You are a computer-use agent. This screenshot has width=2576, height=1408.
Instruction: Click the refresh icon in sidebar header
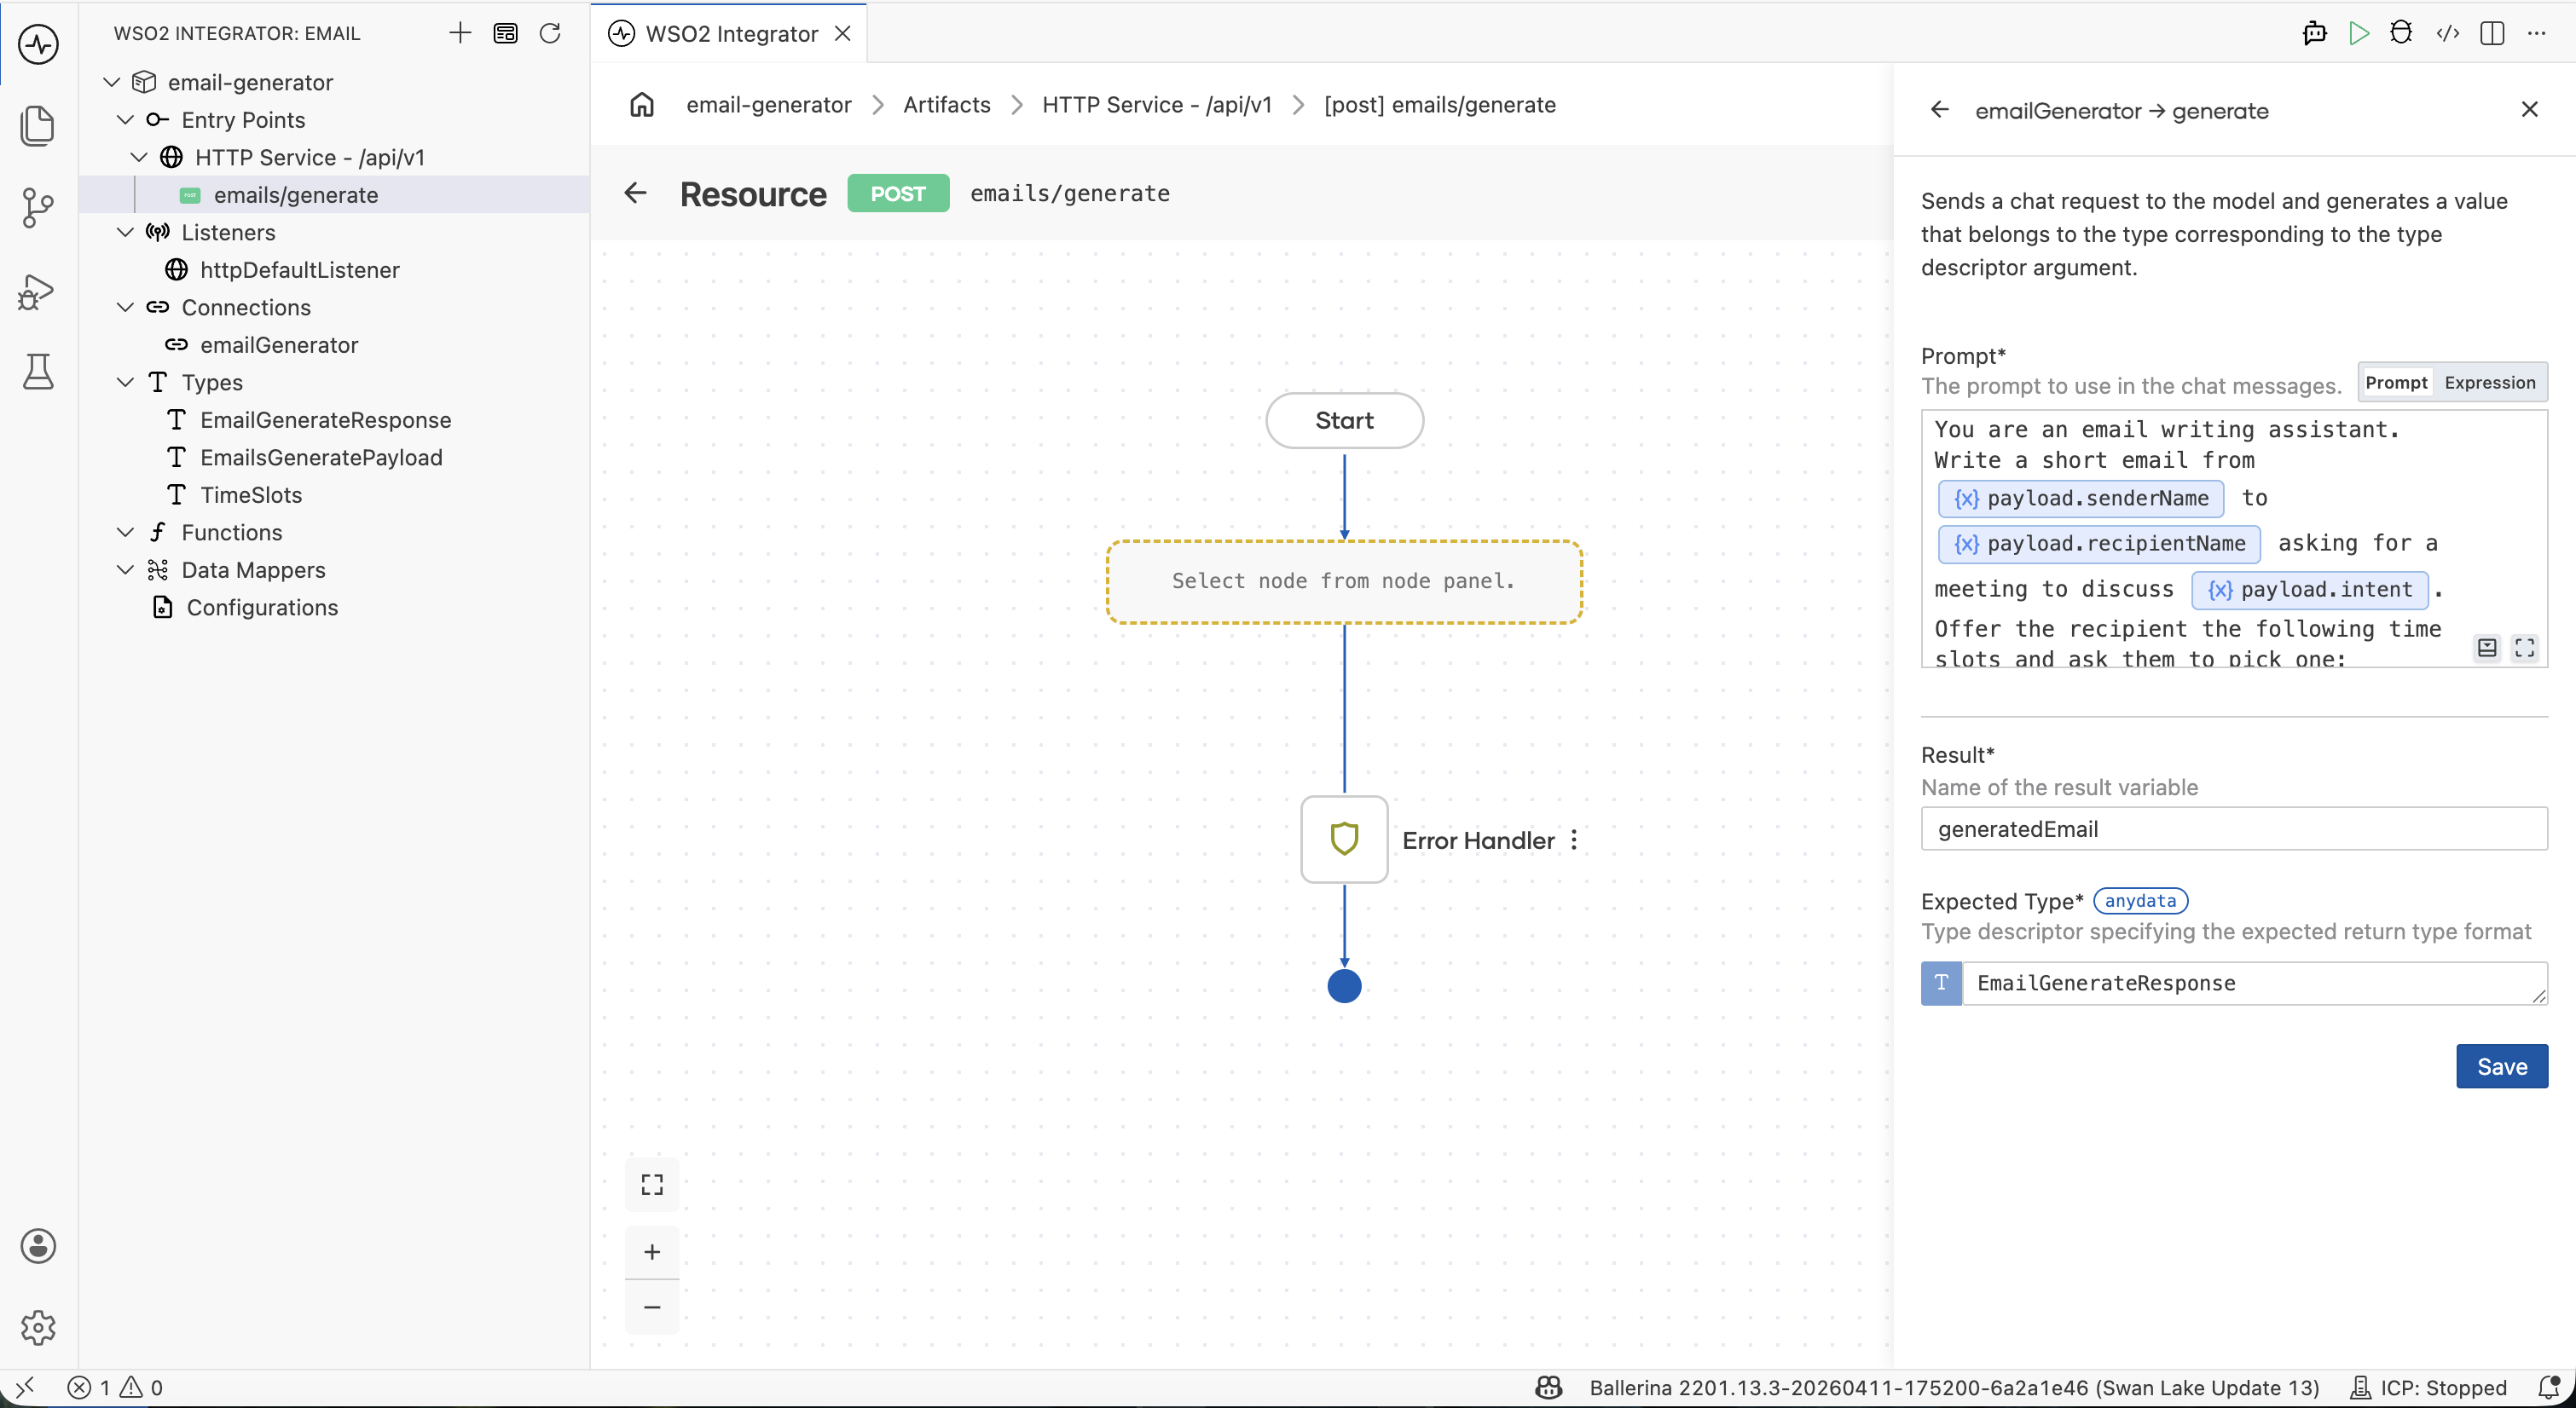550,33
